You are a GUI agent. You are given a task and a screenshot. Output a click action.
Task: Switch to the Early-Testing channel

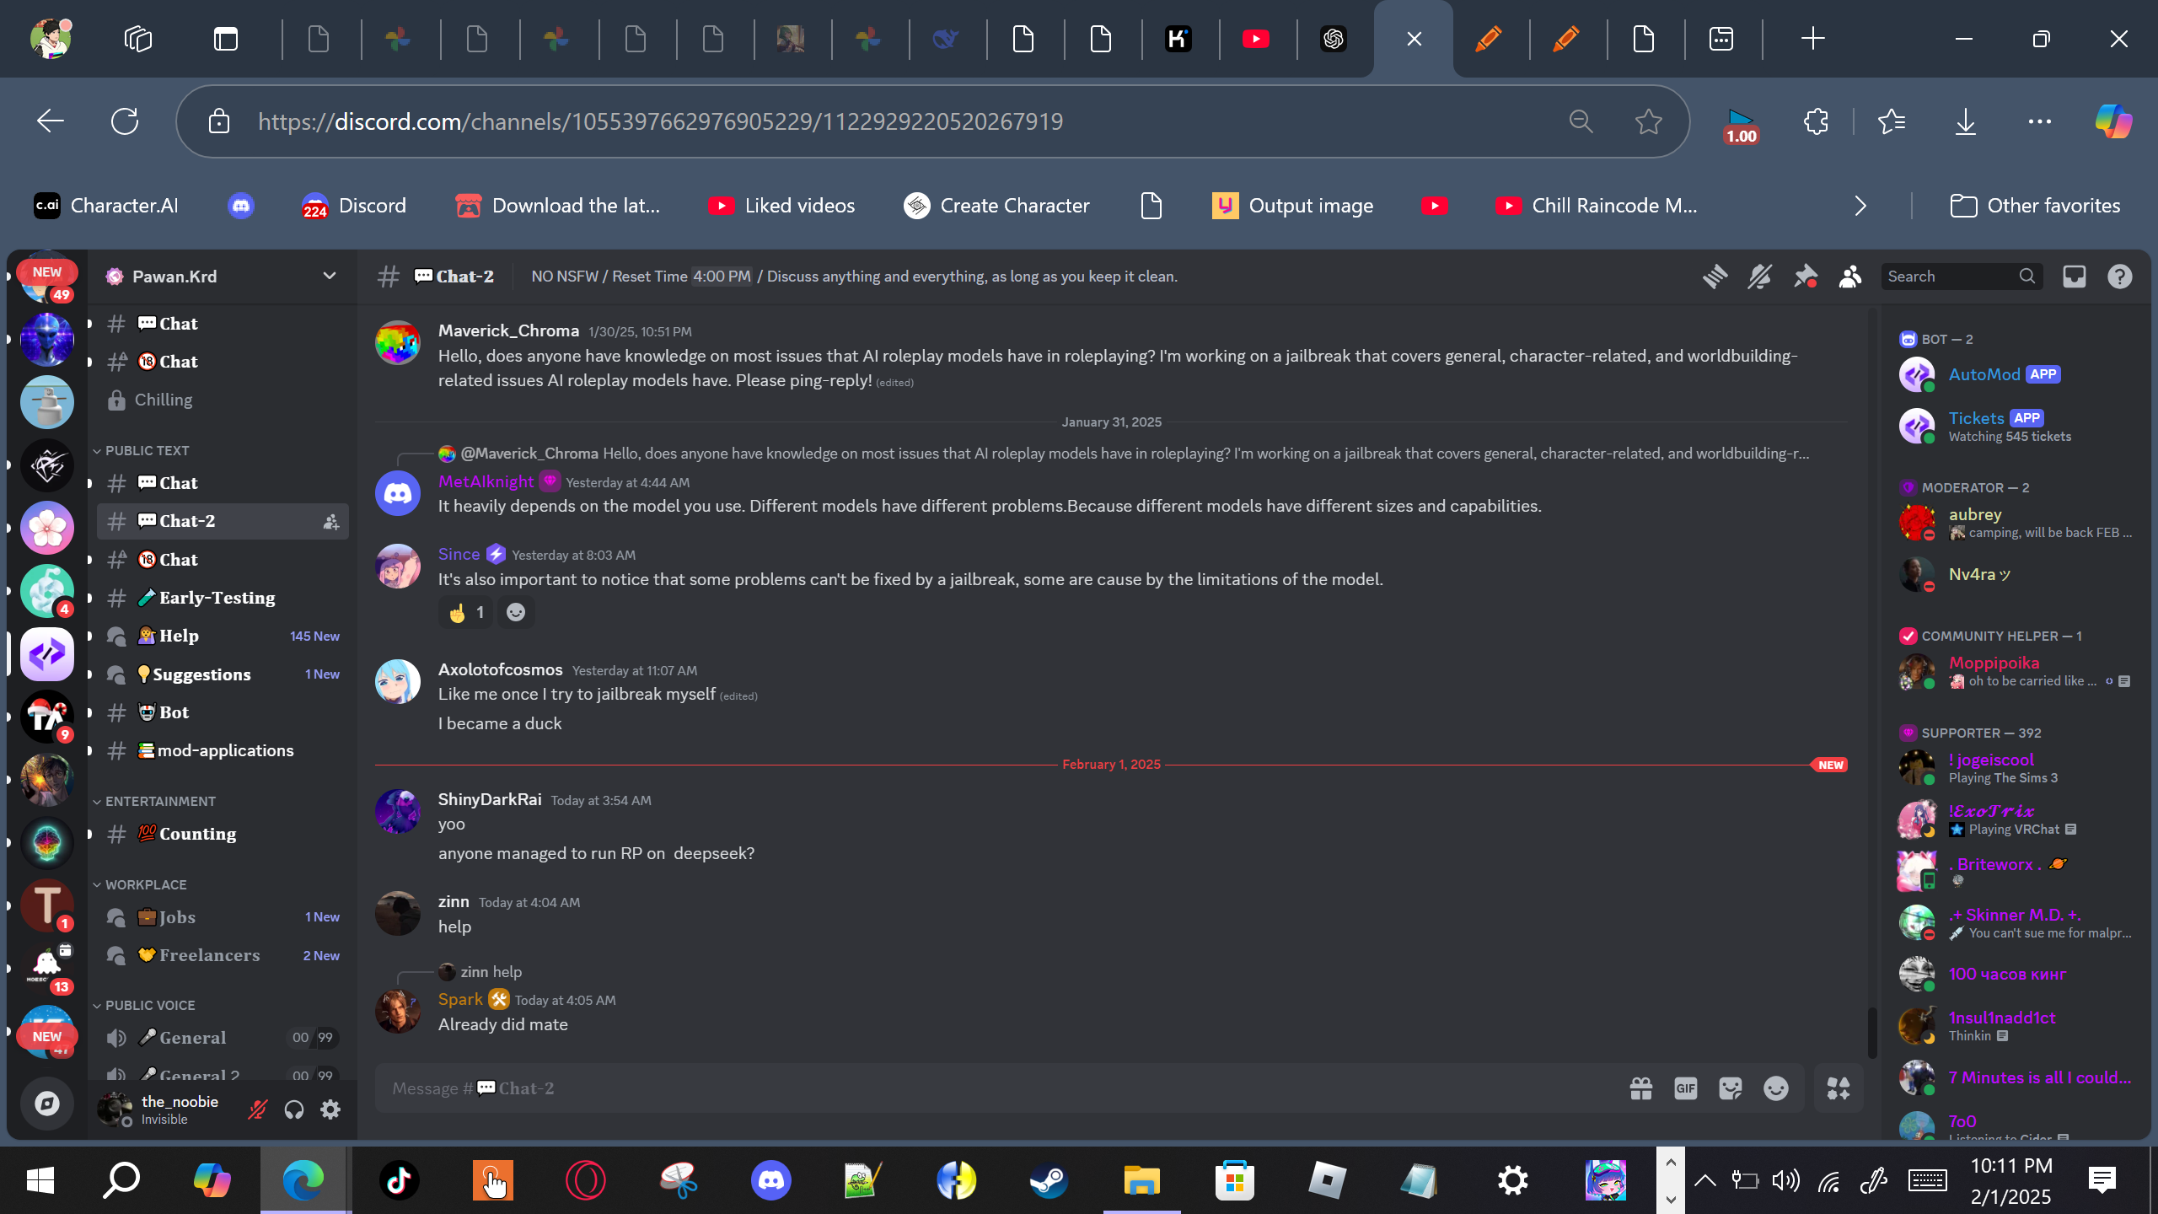click(x=223, y=598)
